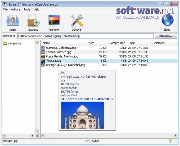This screenshot has width=180, height=146.
Task: Click the Taj Mahal.jpg row thumbnail icon
Action: tap(43, 65)
